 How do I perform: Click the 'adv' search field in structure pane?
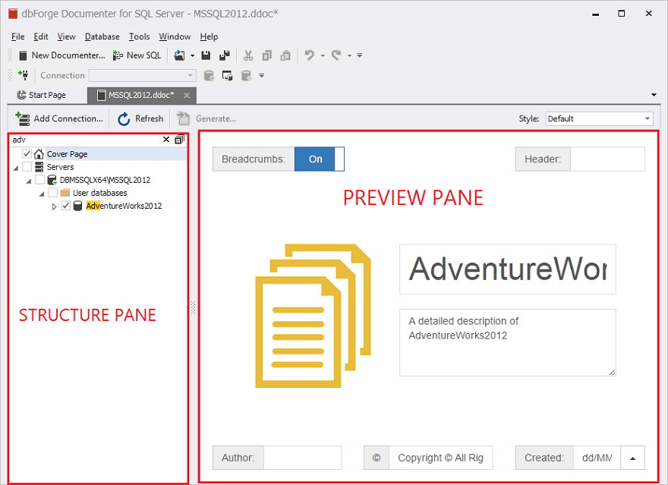(85, 140)
